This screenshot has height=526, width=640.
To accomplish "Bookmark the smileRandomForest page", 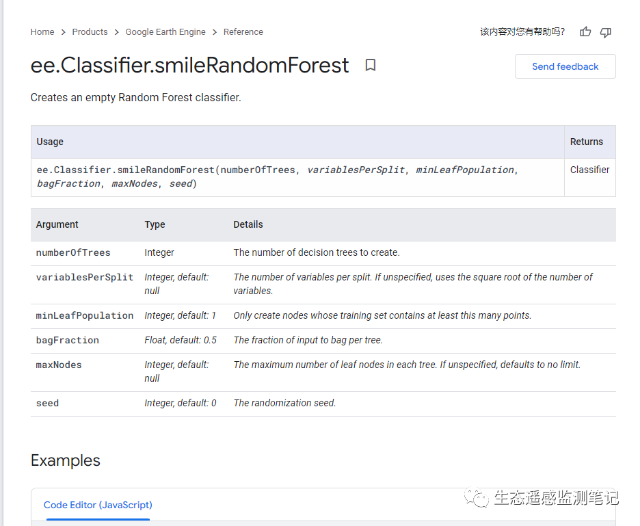I will coord(370,65).
